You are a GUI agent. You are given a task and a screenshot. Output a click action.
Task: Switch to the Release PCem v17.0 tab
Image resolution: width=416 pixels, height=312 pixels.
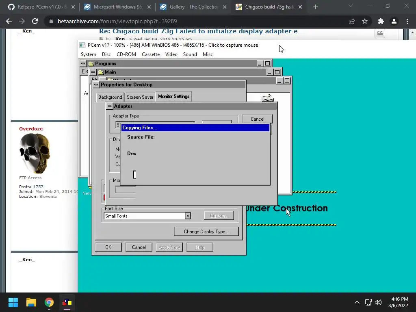[x=41, y=7]
